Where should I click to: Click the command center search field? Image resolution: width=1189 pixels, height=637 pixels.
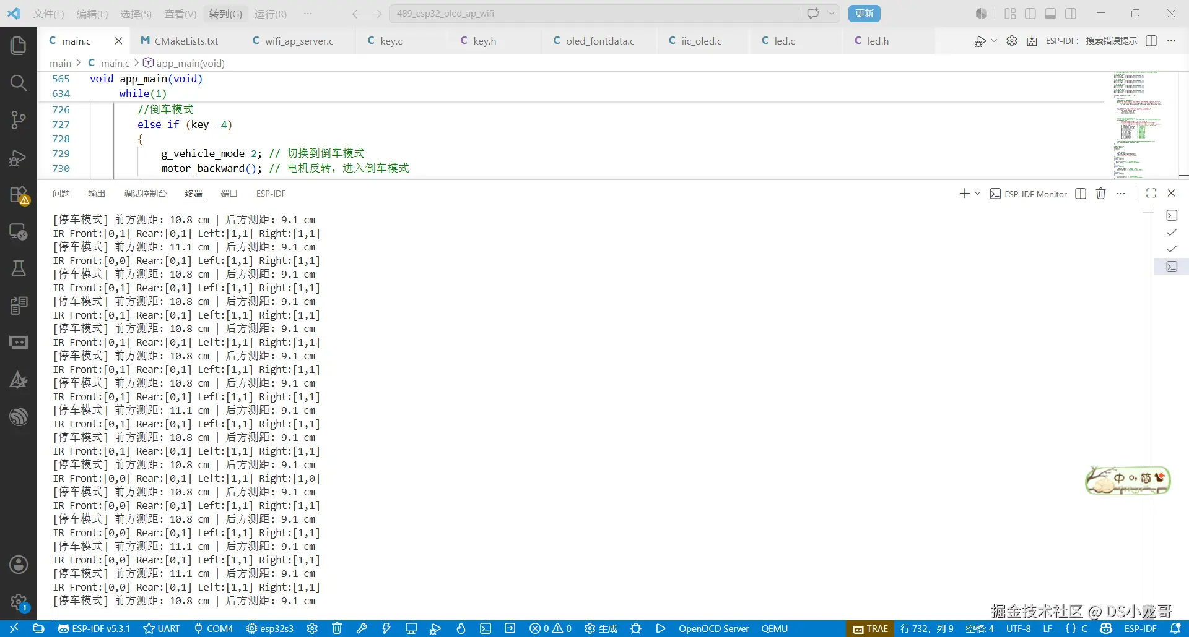tap(594, 13)
